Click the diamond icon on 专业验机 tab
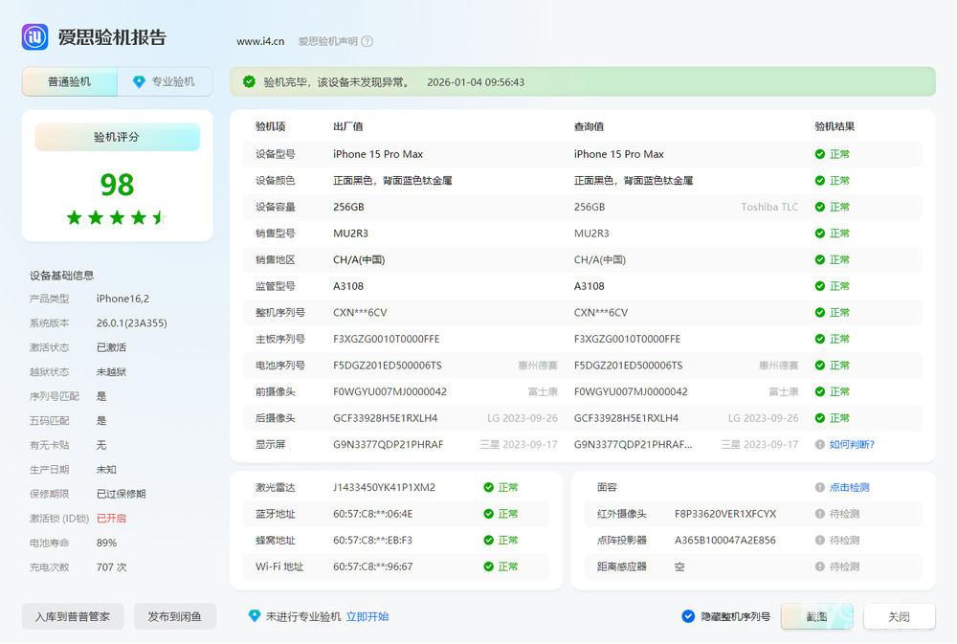 click(139, 82)
